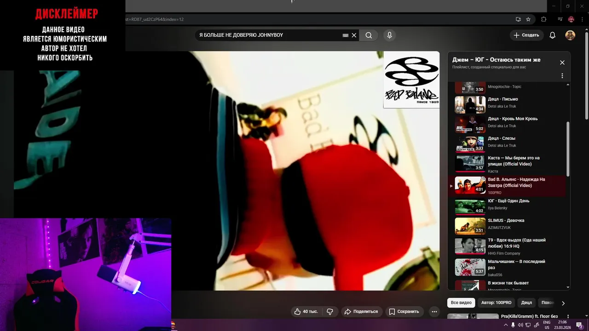Click the taskbar microphone tray icon
Image resolution: width=589 pixels, height=331 pixels.
[513, 325]
